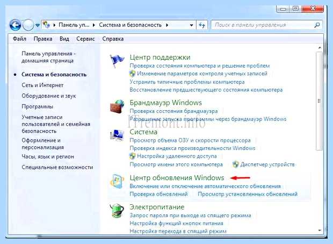Expand chevron after 'Панель уп...' breadcrumb
Image resolution: width=333 pixels, height=244 pixels.
click(x=94, y=25)
